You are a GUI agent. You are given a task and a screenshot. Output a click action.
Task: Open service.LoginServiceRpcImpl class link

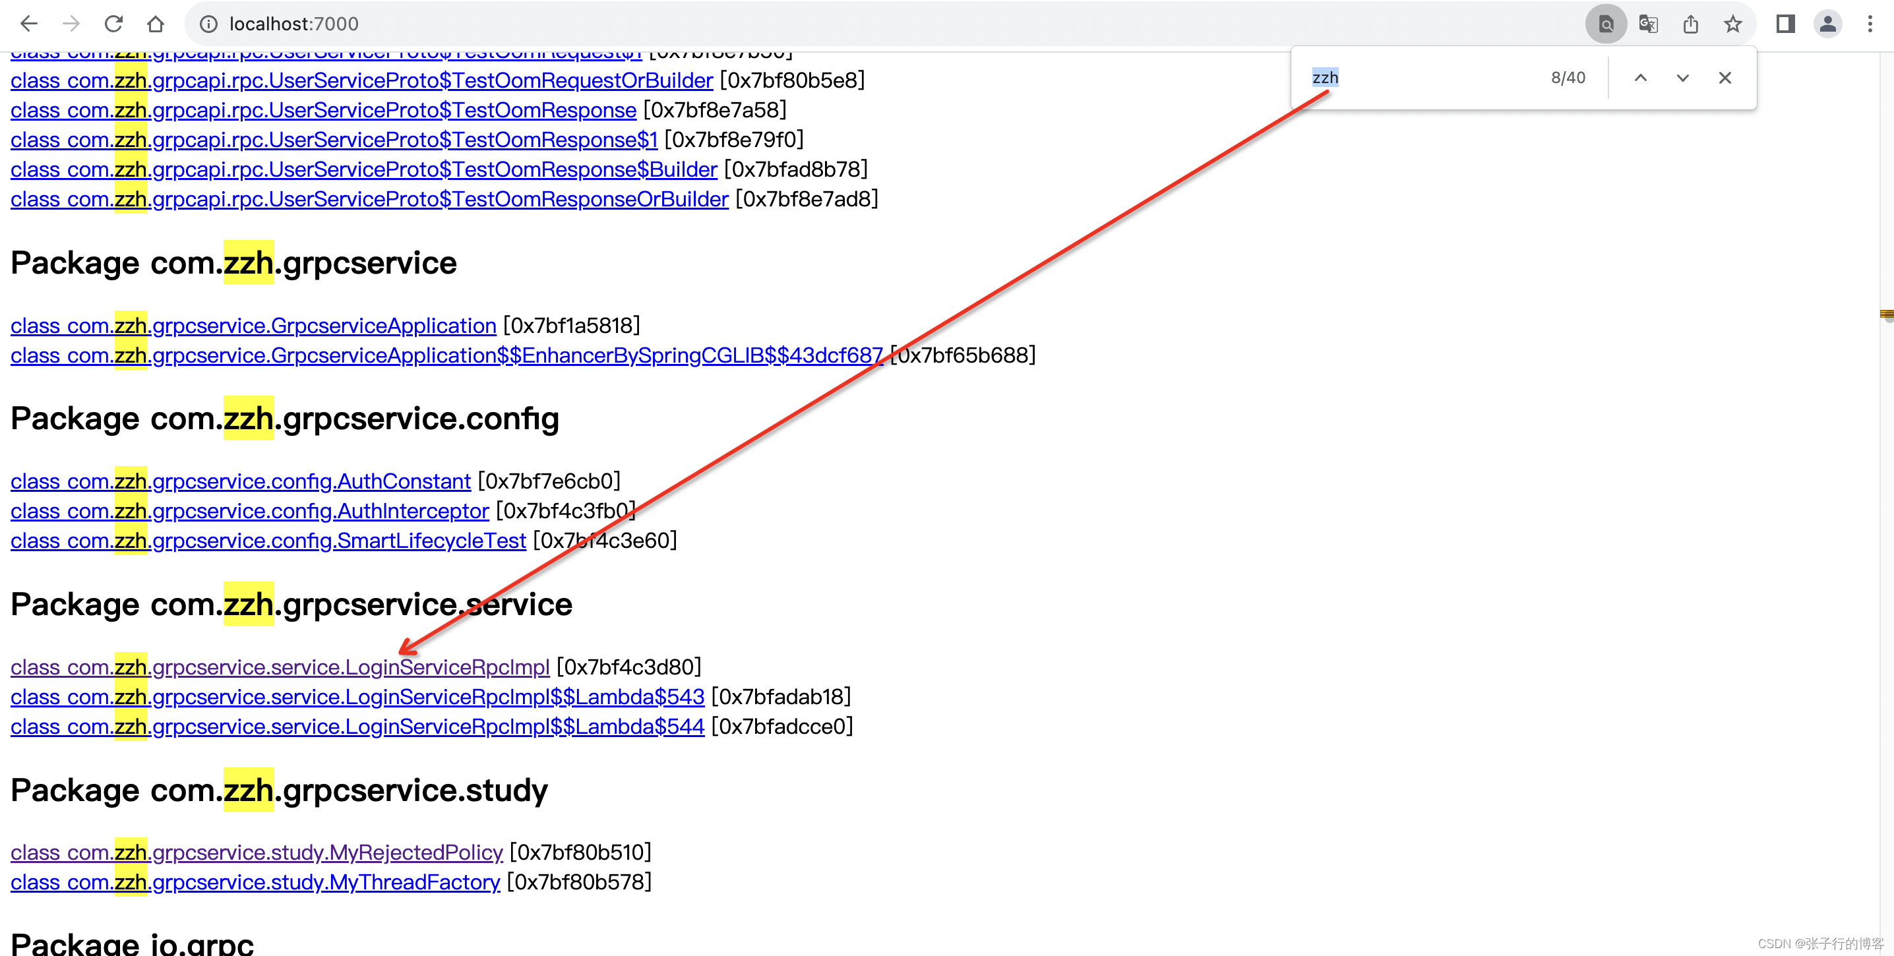point(280,667)
